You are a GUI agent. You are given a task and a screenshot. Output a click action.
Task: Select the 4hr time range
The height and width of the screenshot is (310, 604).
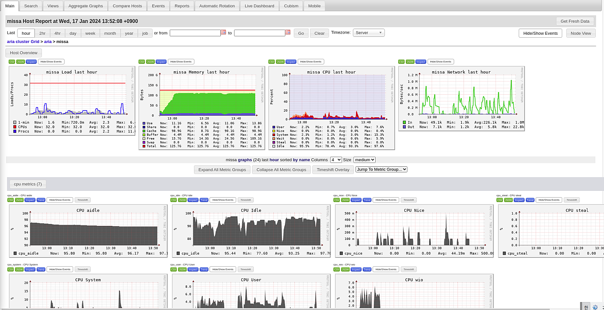point(57,33)
